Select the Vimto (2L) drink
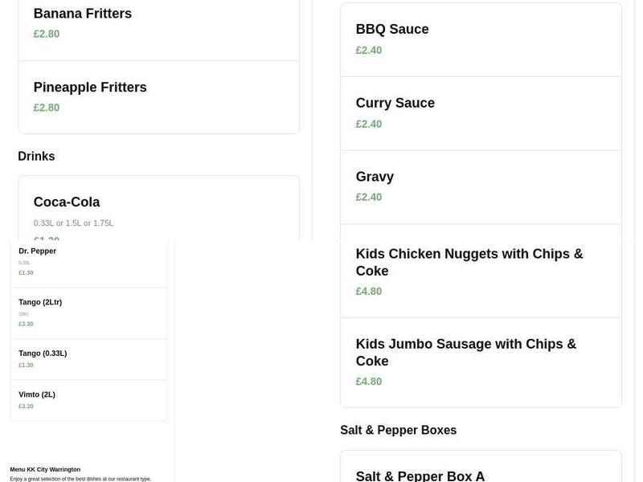The height and width of the screenshot is (482, 643). click(x=37, y=394)
